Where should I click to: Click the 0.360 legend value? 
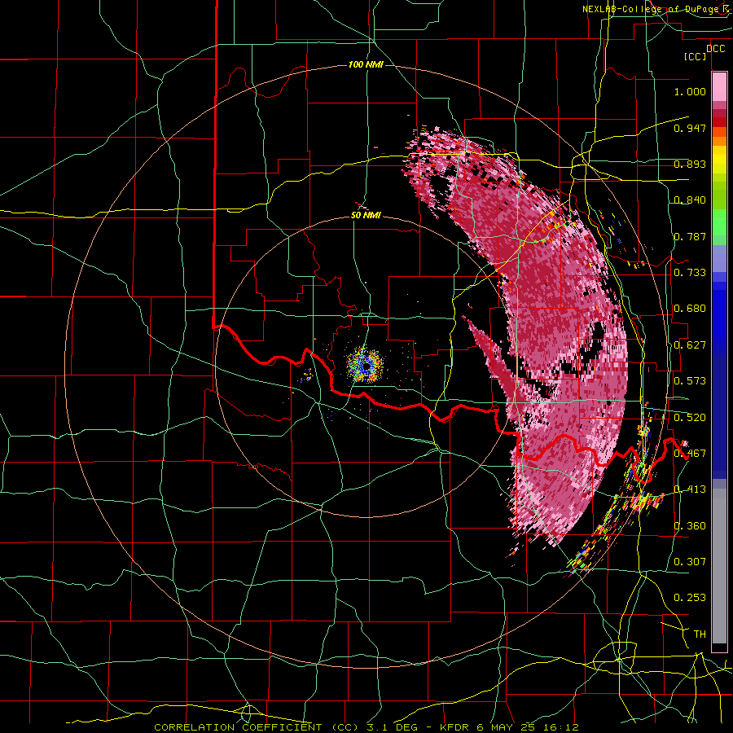coord(690,526)
